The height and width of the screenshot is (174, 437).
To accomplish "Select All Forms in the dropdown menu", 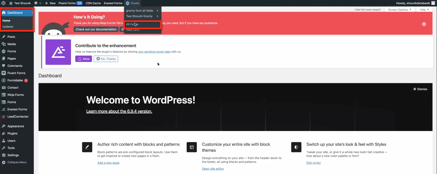I will pyautogui.click(x=143, y=24).
